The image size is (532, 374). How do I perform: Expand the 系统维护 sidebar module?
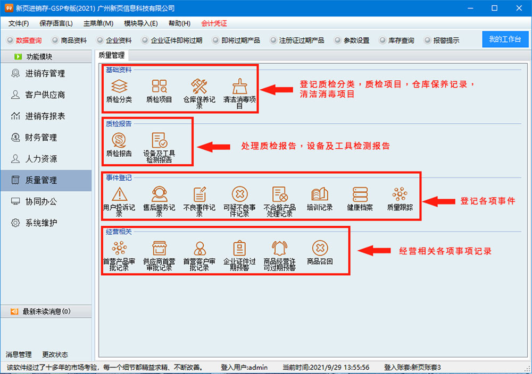tap(41, 223)
